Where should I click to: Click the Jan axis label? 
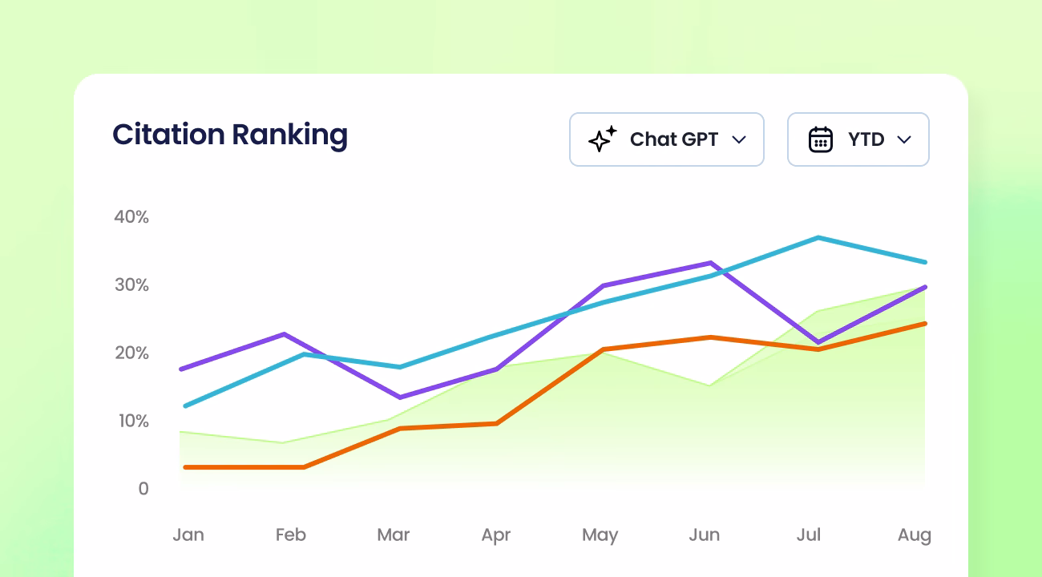[188, 535]
